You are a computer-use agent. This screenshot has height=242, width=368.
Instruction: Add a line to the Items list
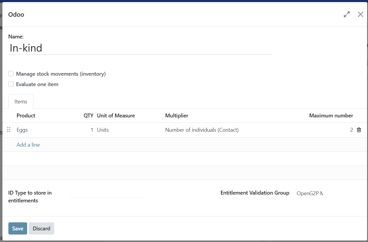tap(28, 145)
